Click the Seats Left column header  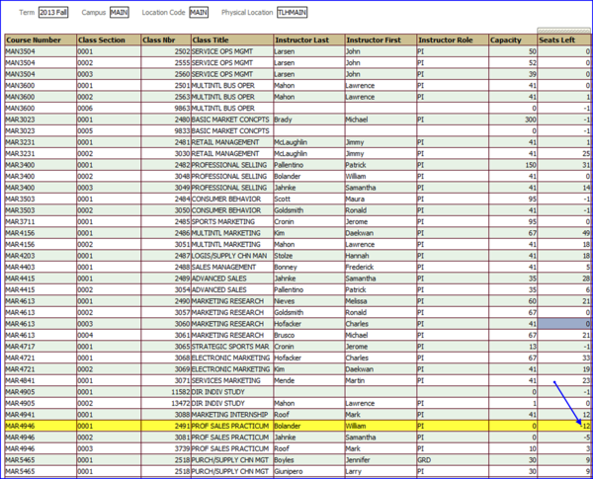point(564,40)
